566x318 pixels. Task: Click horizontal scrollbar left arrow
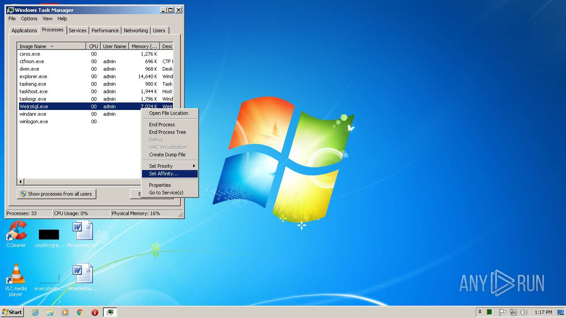tap(21, 182)
